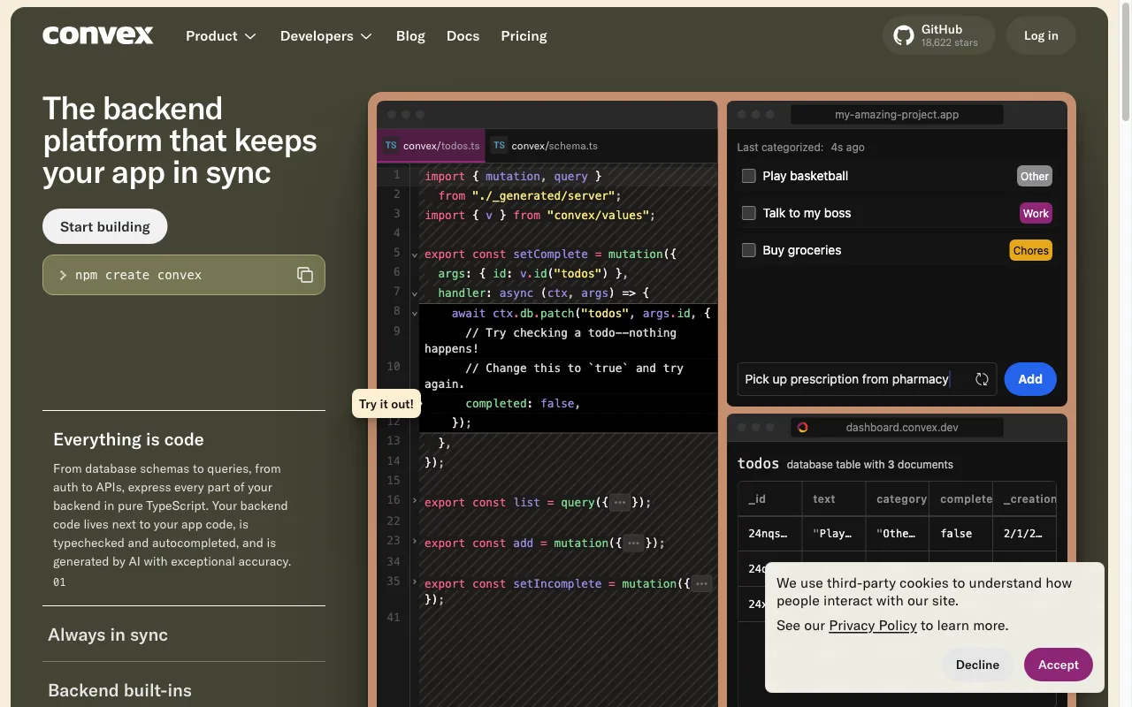Check the Buy groceries todo
Image resolution: width=1132 pixels, height=707 pixels.
tap(748, 250)
